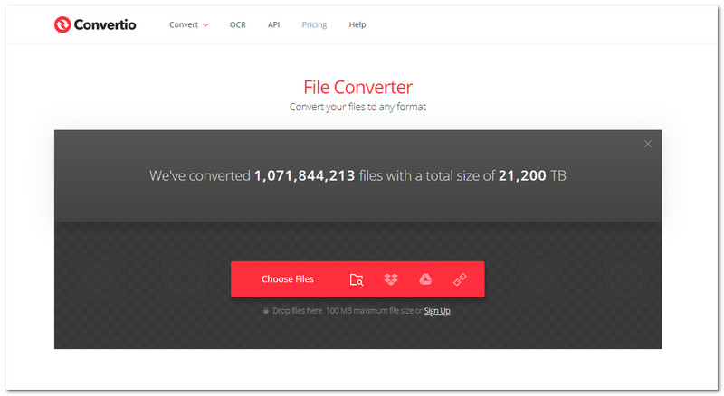Open the API menu item
The width and height of the screenshot is (724, 396).
click(x=273, y=25)
